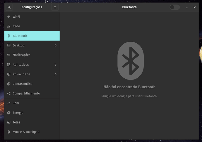This screenshot has height=142, width=202.
Task: Select the Bluetooth sidebar entry
Action: click(x=32, y=36)
